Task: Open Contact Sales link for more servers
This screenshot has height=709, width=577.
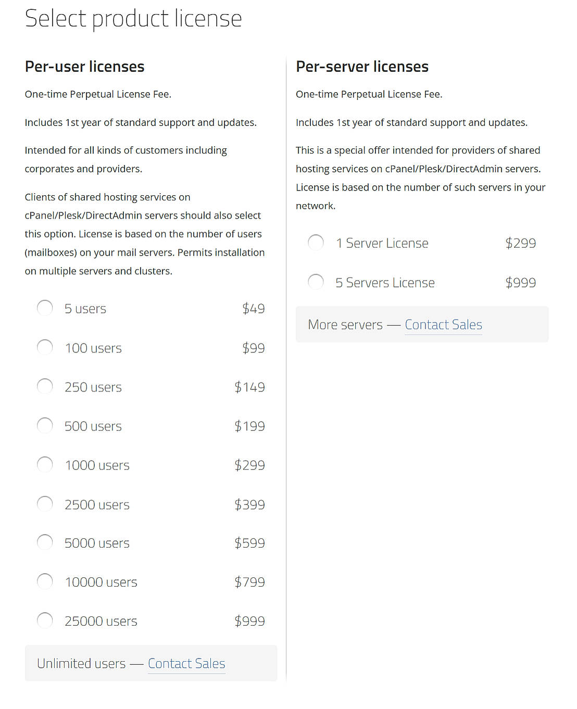Action: (x=443, y=325)
